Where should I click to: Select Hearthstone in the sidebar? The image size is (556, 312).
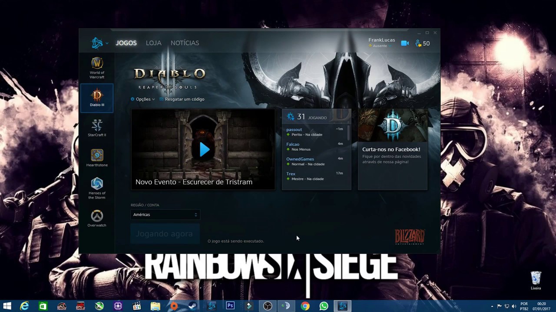click(x=97, y=158)
